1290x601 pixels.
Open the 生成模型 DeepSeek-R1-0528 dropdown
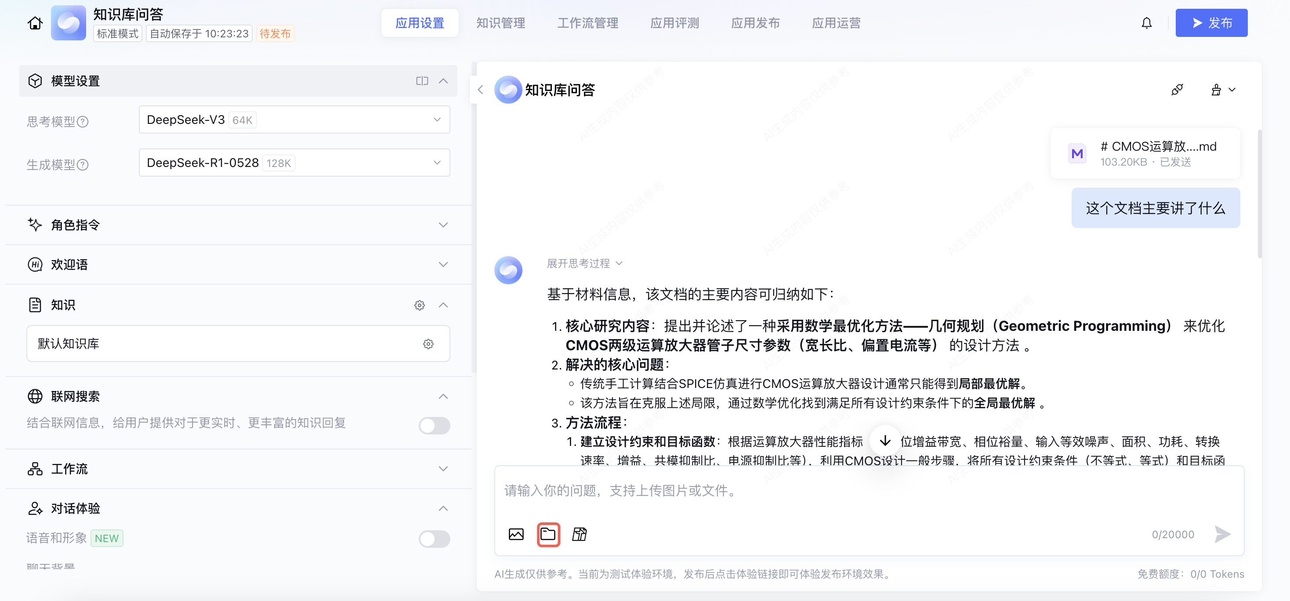(294, 163)
